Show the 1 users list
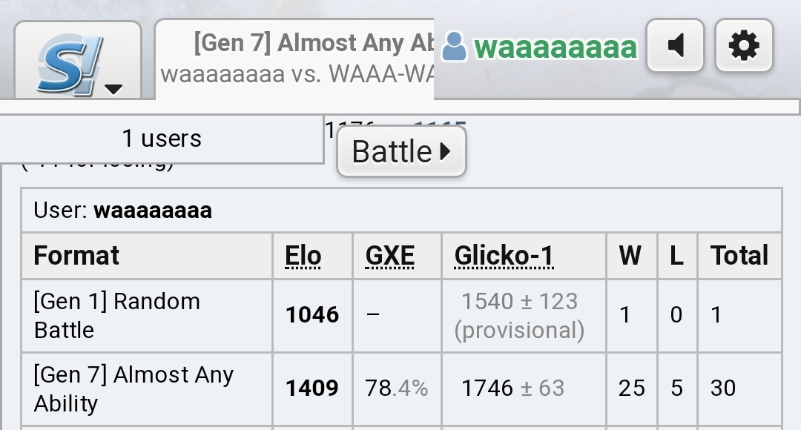The width and height of the screenshot is (801, 430). (x=162, y=139)
